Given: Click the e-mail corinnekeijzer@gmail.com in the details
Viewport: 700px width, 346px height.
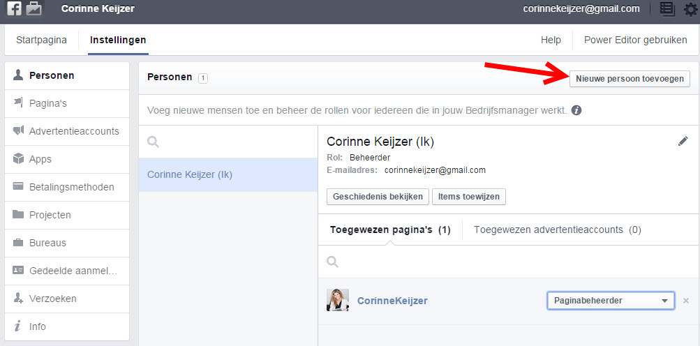Looking at the screenshot, I should click(x=435, y=170).
